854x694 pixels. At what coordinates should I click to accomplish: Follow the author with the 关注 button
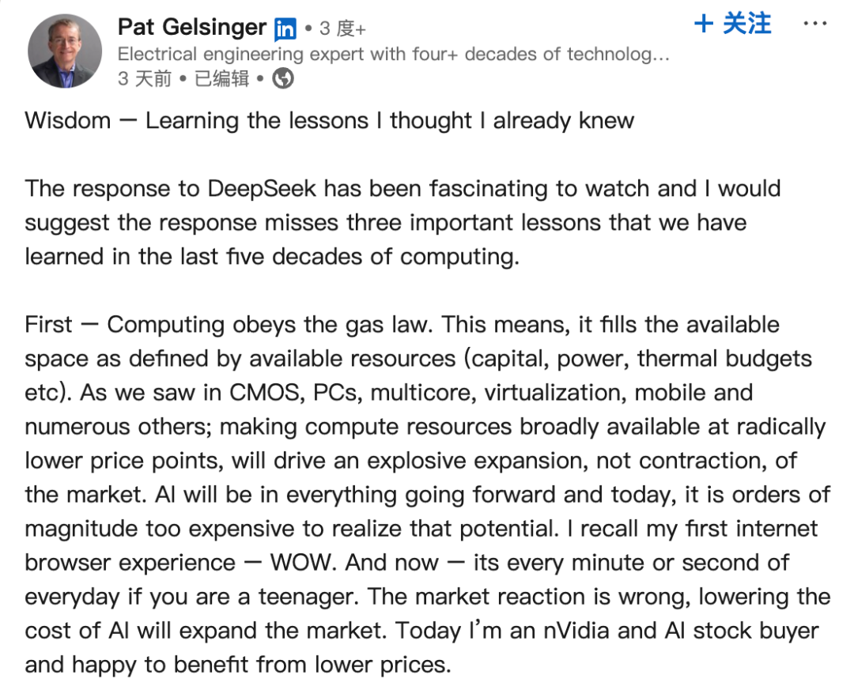[x=732, y=24]
